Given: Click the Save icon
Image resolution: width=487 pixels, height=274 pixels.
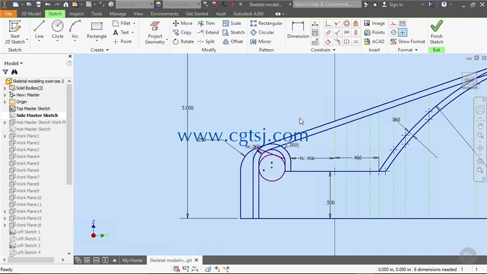Looking at the screenshot, I should [38, 4].
